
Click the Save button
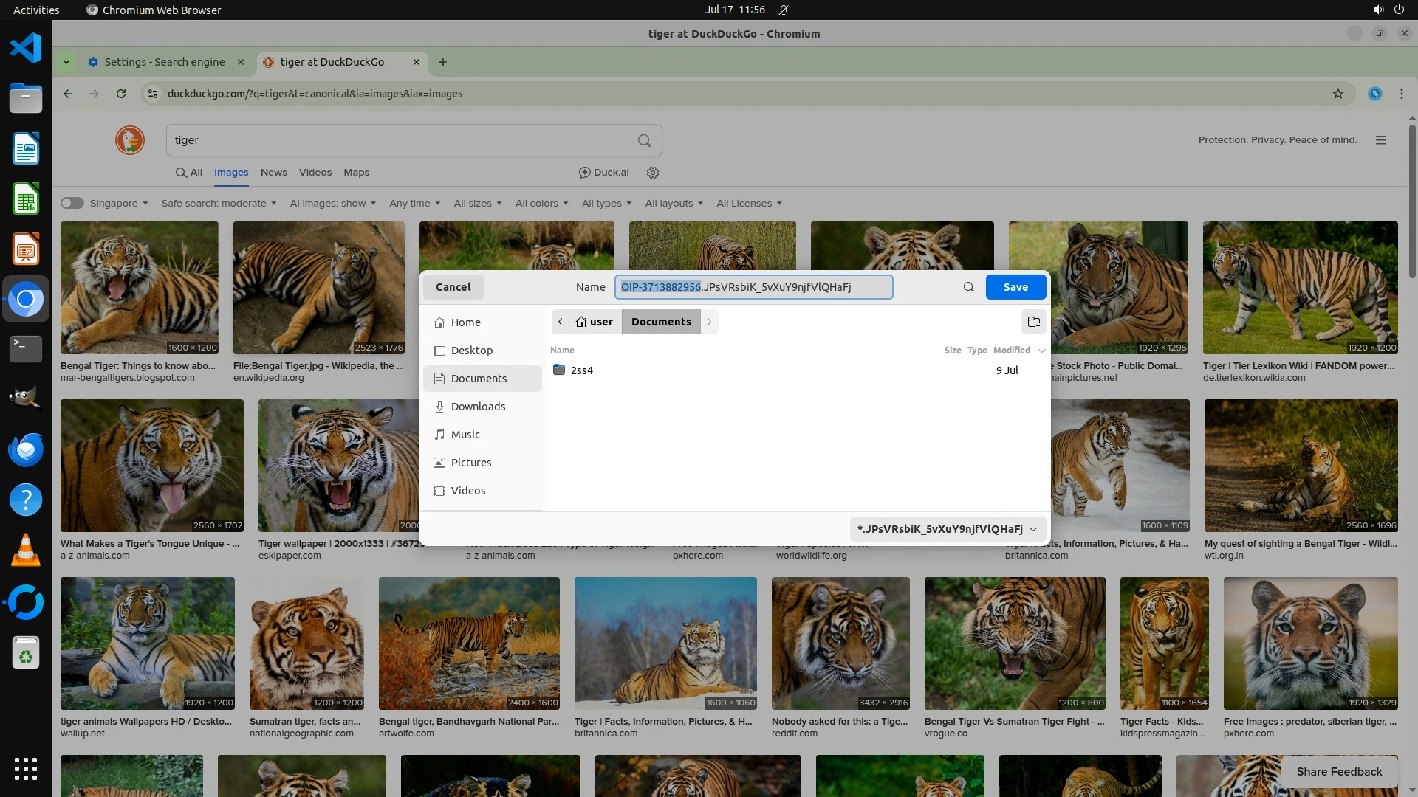tap(1015, 287)
